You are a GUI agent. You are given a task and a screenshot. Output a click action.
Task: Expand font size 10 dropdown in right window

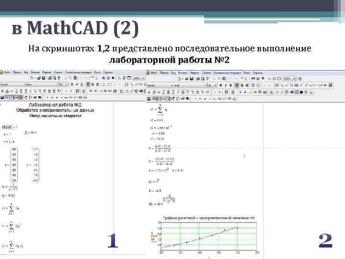click(x=215, y=85)
